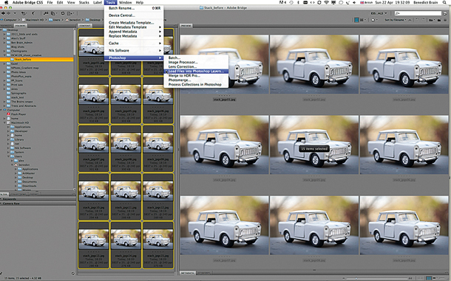
Task: Select the Stack_before folder
Action: point(23,60)
